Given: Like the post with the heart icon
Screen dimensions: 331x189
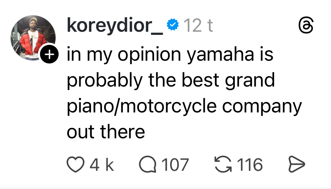Looking at the screenshot, I should click(x=75, y=165).
